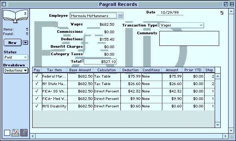Click the Tax Item column header

click(55, 70)
